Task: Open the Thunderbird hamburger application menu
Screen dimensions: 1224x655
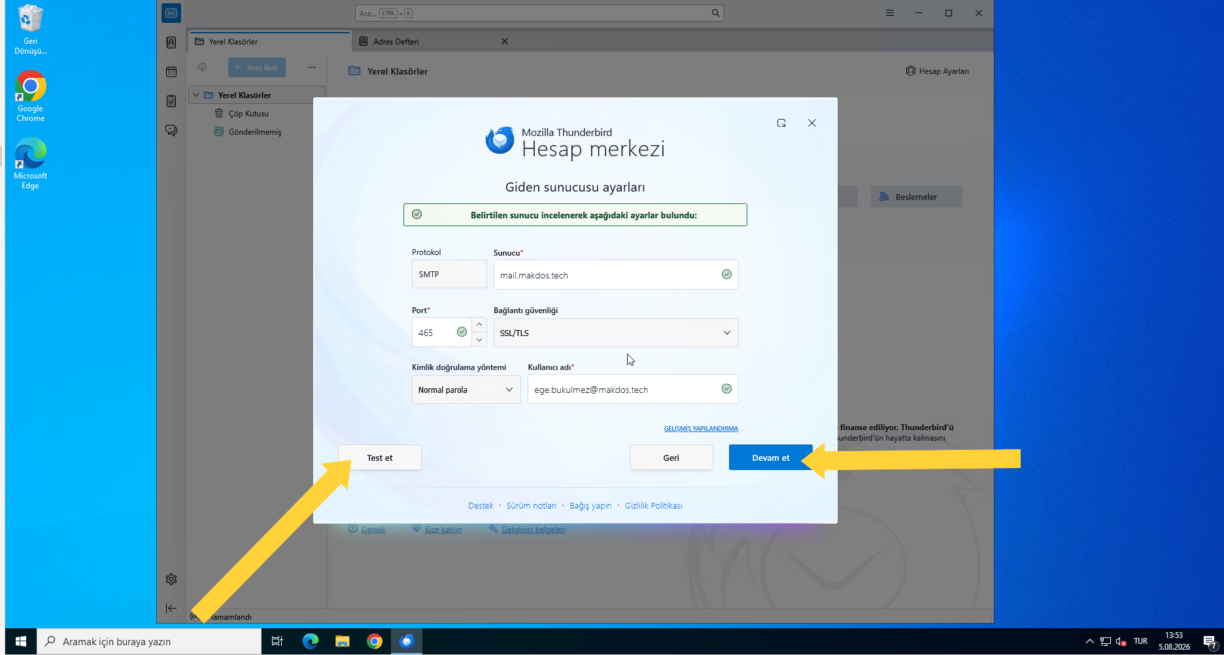Action: point(890,13)
